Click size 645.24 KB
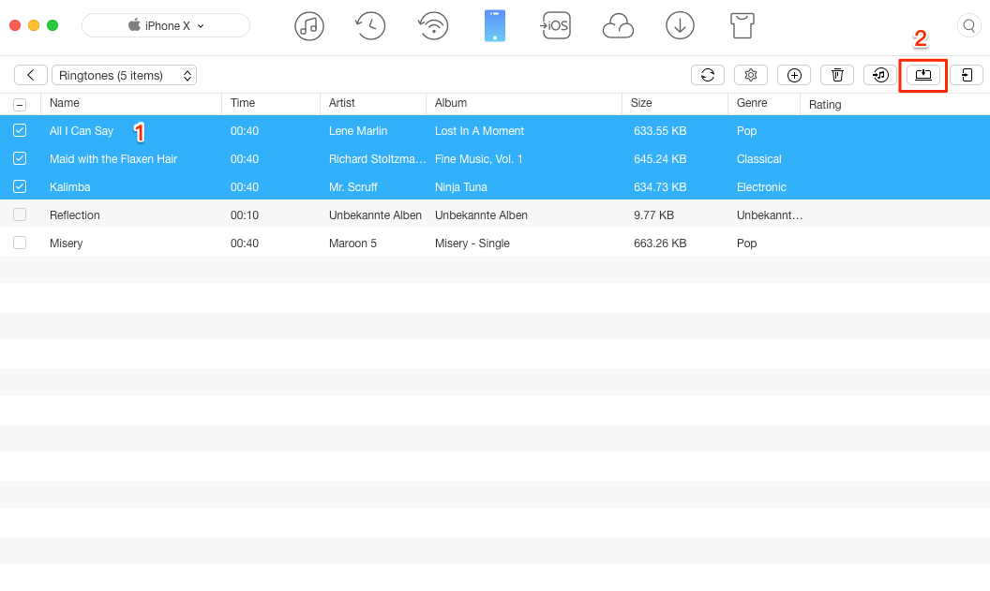990x591 pixels. click(660, 159)
